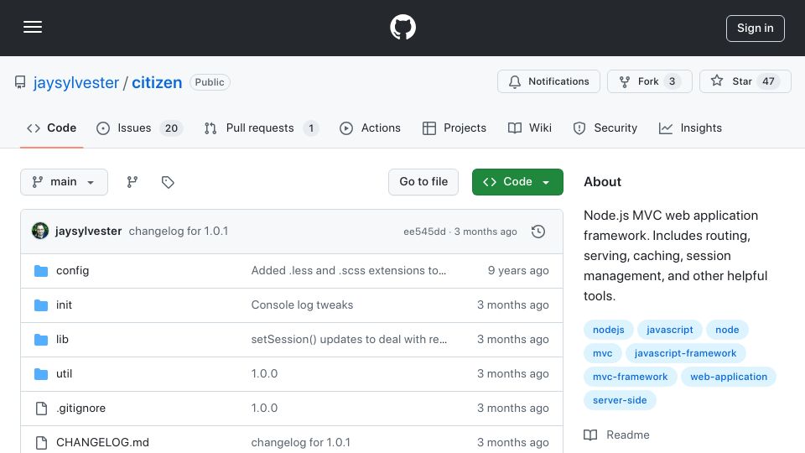Viewport: 805px width, 453px height.
Task: Fork the repository
Action: [x=649, y=81]
